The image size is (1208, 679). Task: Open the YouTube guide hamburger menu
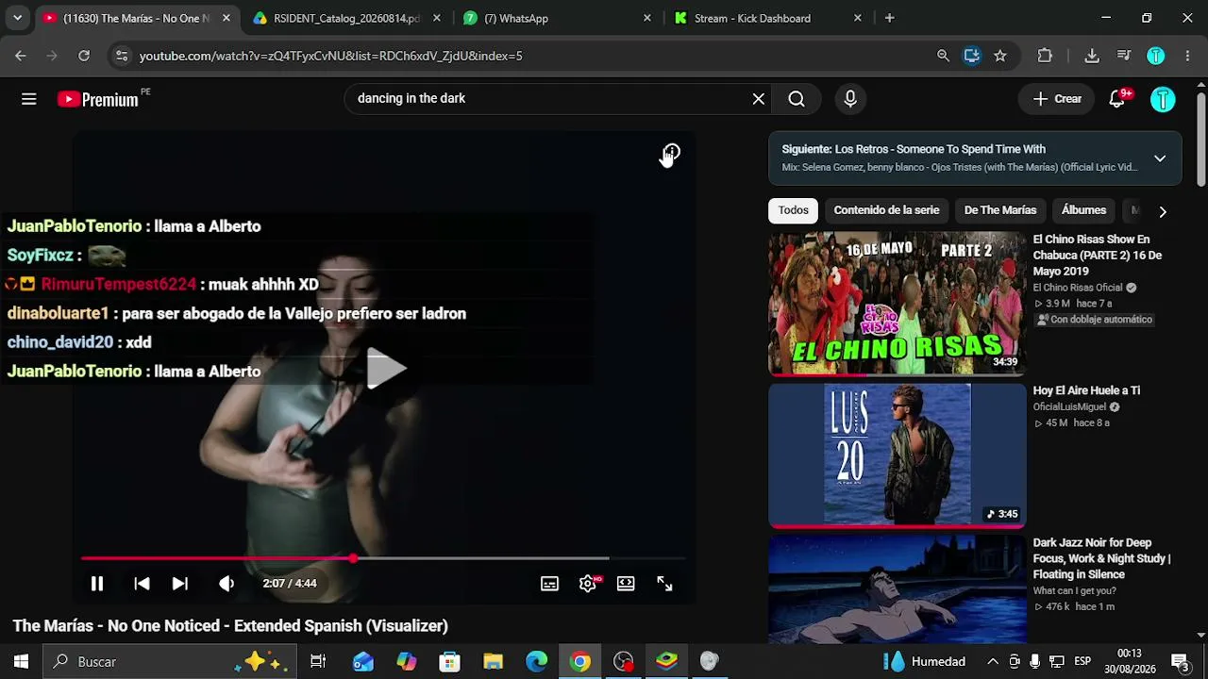point(29,99)
